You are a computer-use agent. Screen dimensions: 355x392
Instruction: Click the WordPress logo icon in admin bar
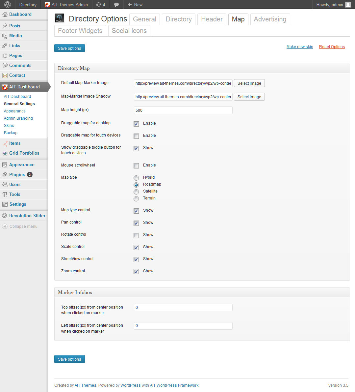pyautogui.click(x=8, y=5)
